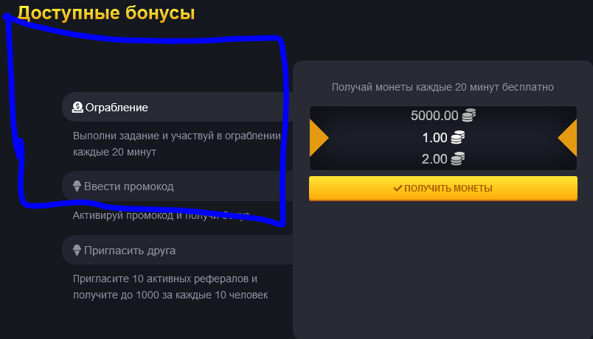Click the text Получай монеты каждые 20 минут бесплатно
This screenshot has width=593, height=339.
click(443, 87)
